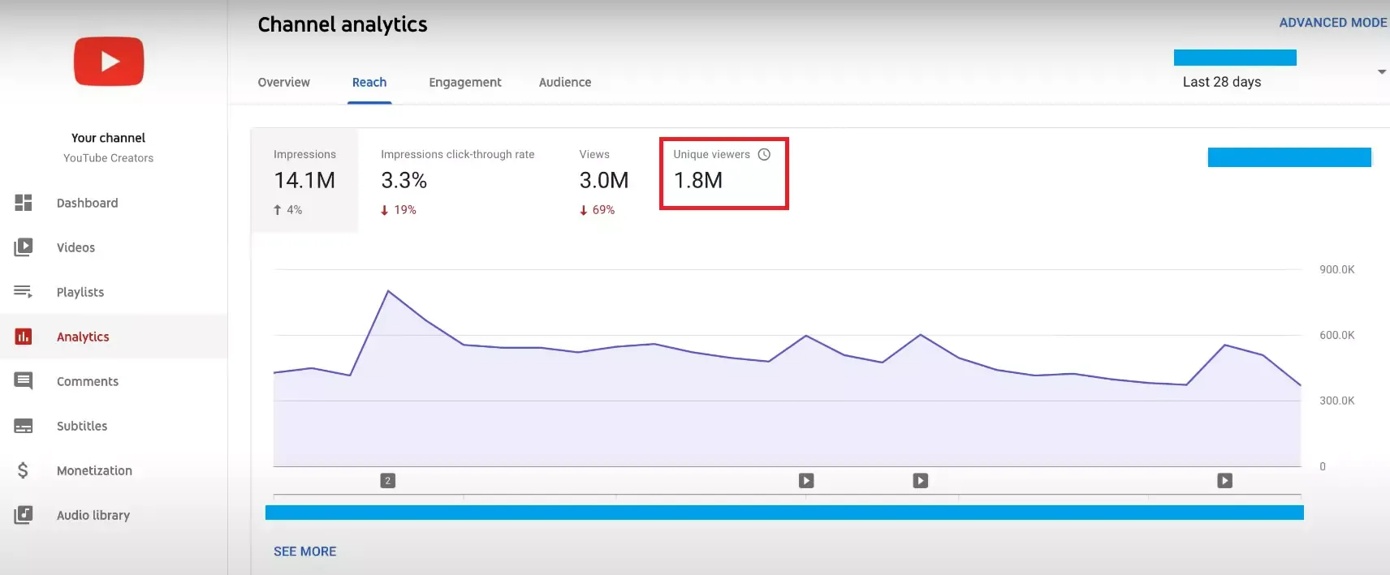Screen dimensions: 1390x575
Task: Click the Videos sidebar icon
Action: click(24, 247)
